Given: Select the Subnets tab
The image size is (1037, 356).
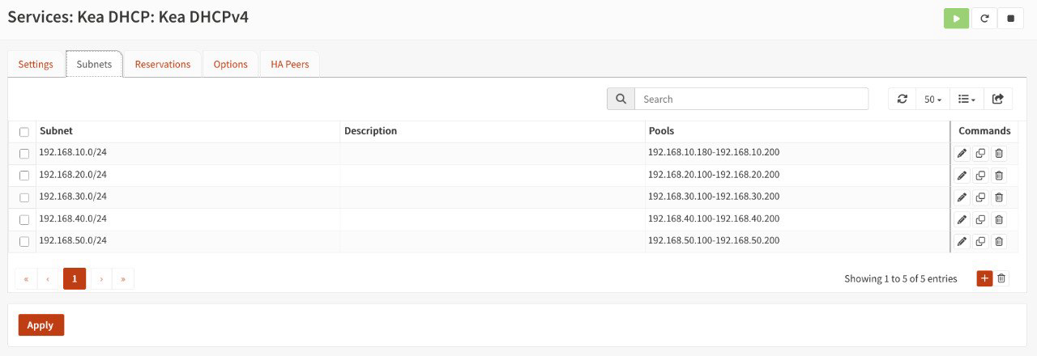Looking at the screenshot, I should [x=94, y=64].
